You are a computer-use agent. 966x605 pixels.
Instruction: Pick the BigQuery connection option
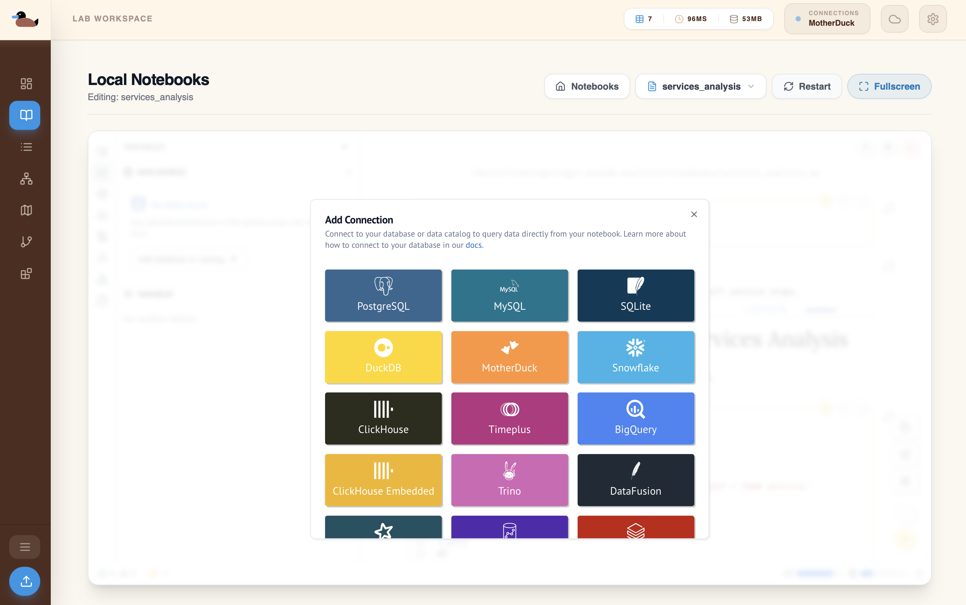pos(635,418)
